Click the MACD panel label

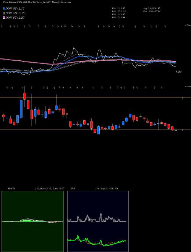(x=11, y=188)
